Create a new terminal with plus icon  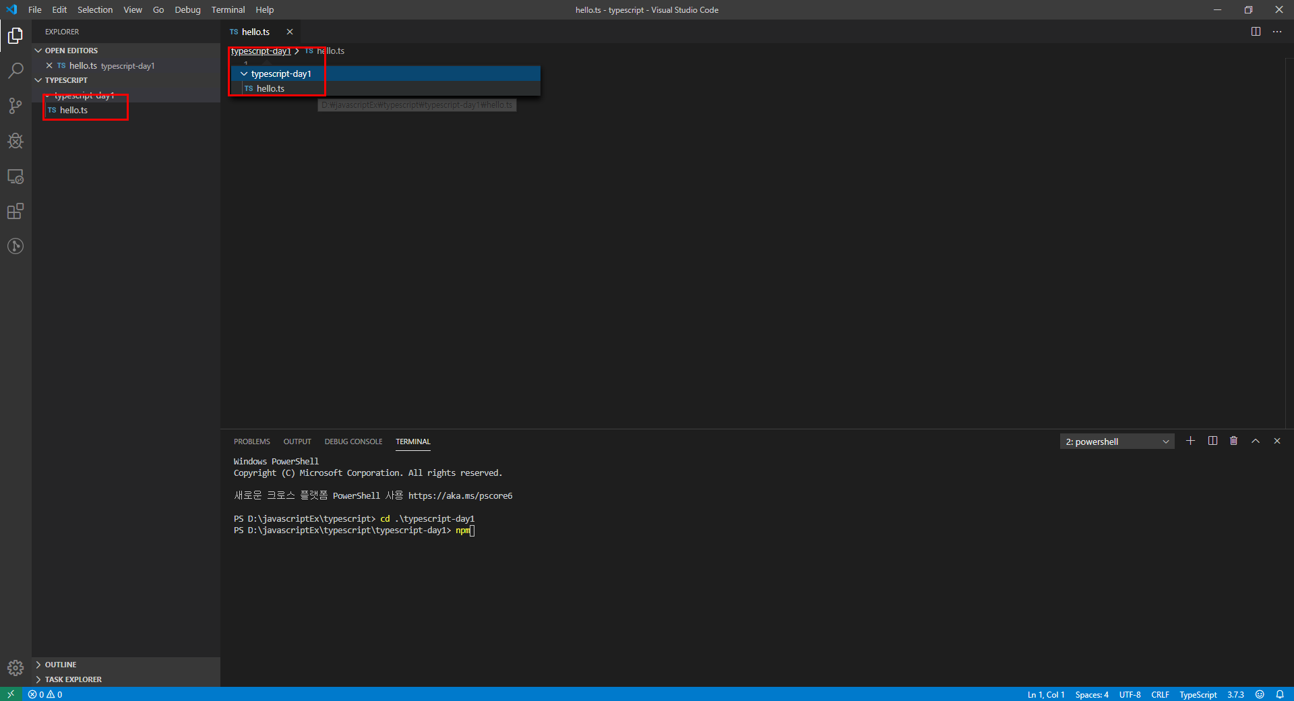point(1191,441)
